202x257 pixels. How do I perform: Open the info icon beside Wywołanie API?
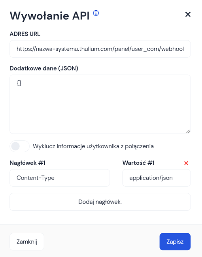coord(96,13)
